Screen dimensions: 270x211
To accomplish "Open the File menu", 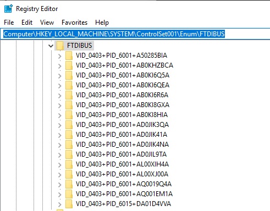I will click(x=9, y=23).
